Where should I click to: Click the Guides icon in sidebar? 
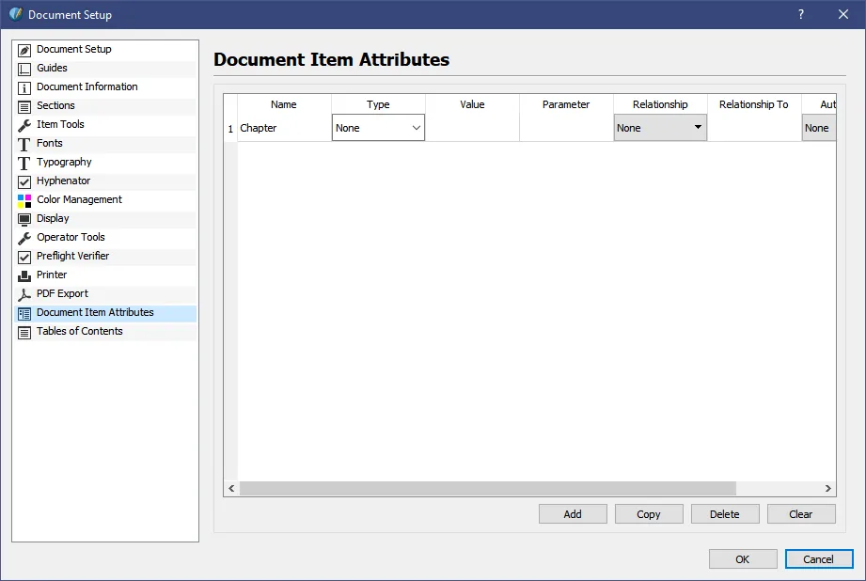click(24, 69)
